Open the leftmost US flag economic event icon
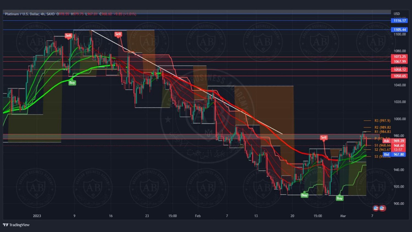This screenshot has height=232, width=412. click(x=376, y=208)
